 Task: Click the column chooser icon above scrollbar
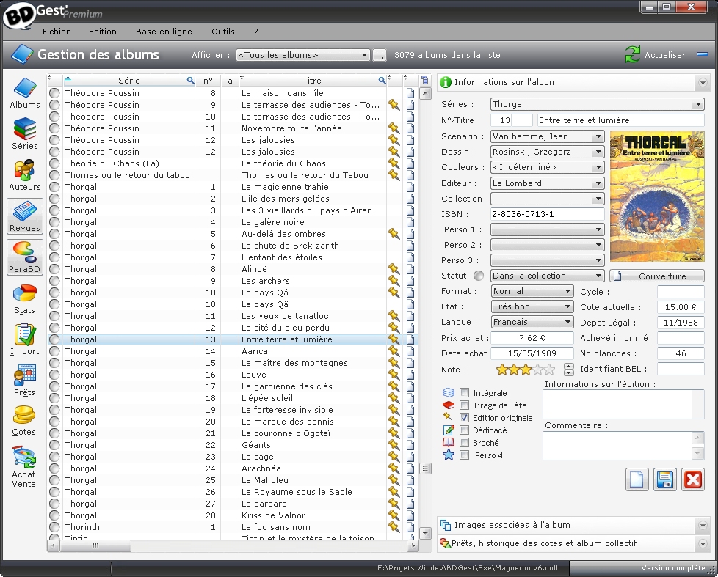(x=425, y=80)
